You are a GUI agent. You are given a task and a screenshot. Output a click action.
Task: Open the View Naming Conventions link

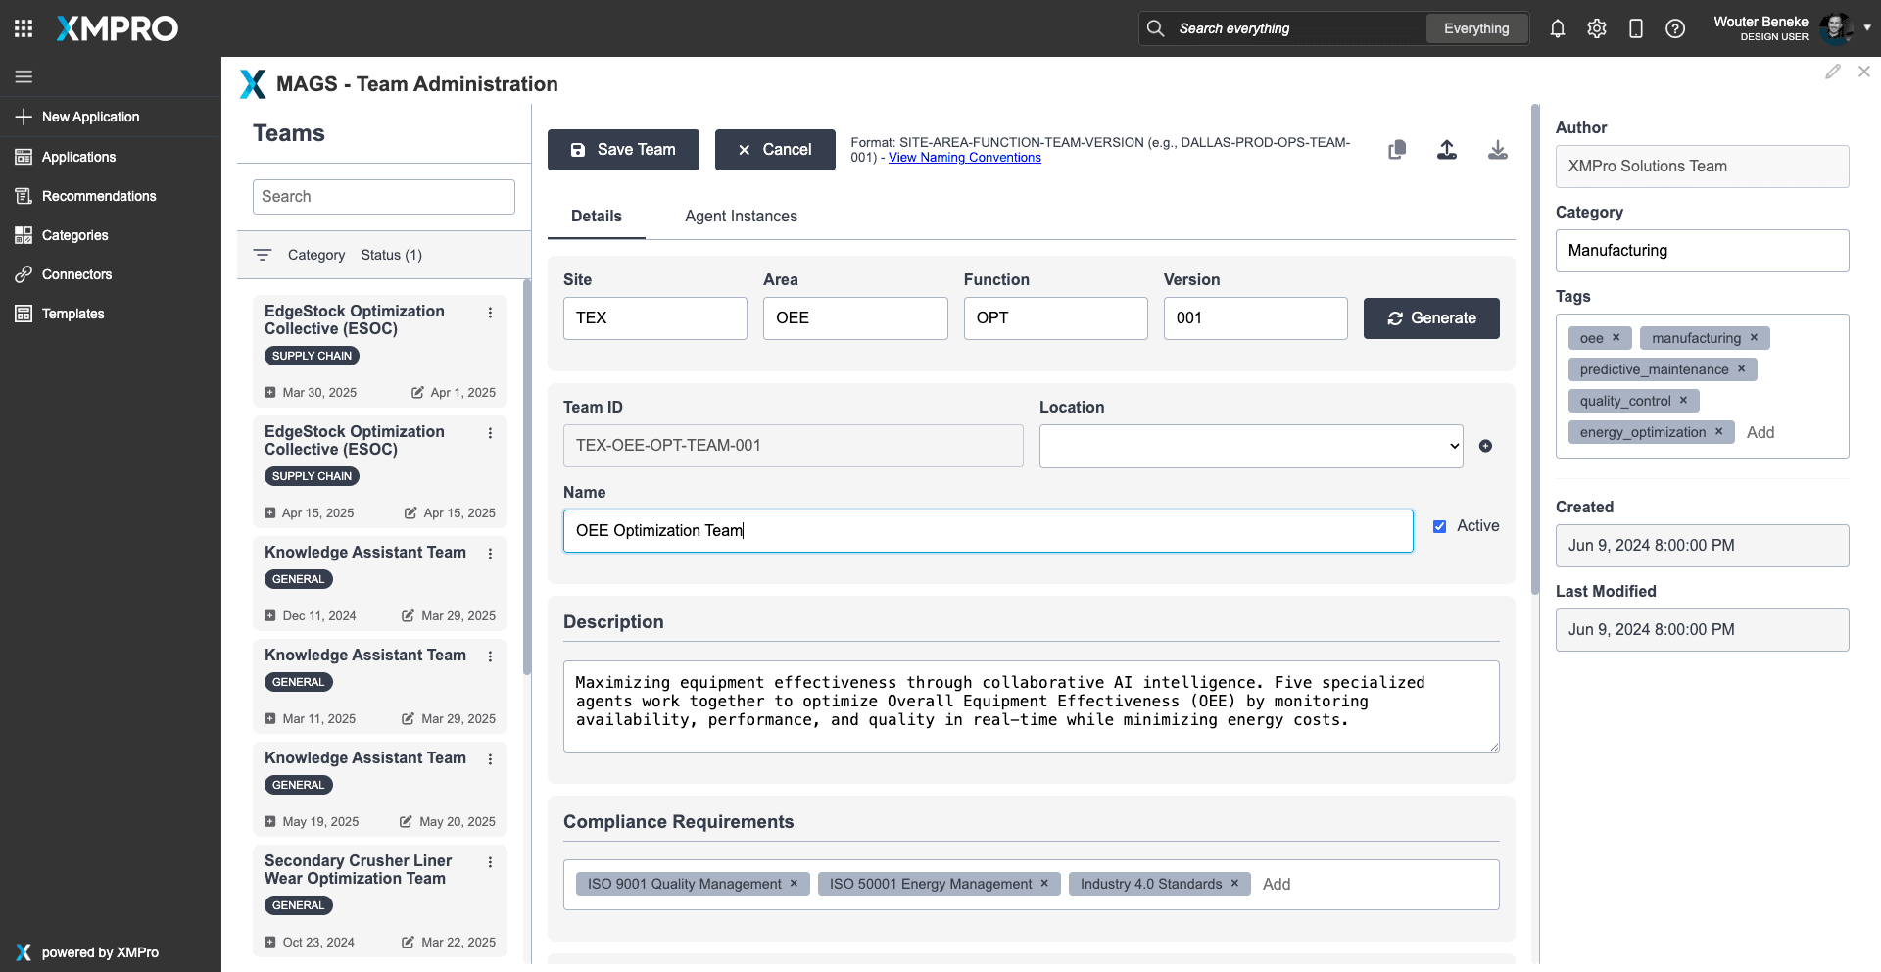[x=964, y=158]
